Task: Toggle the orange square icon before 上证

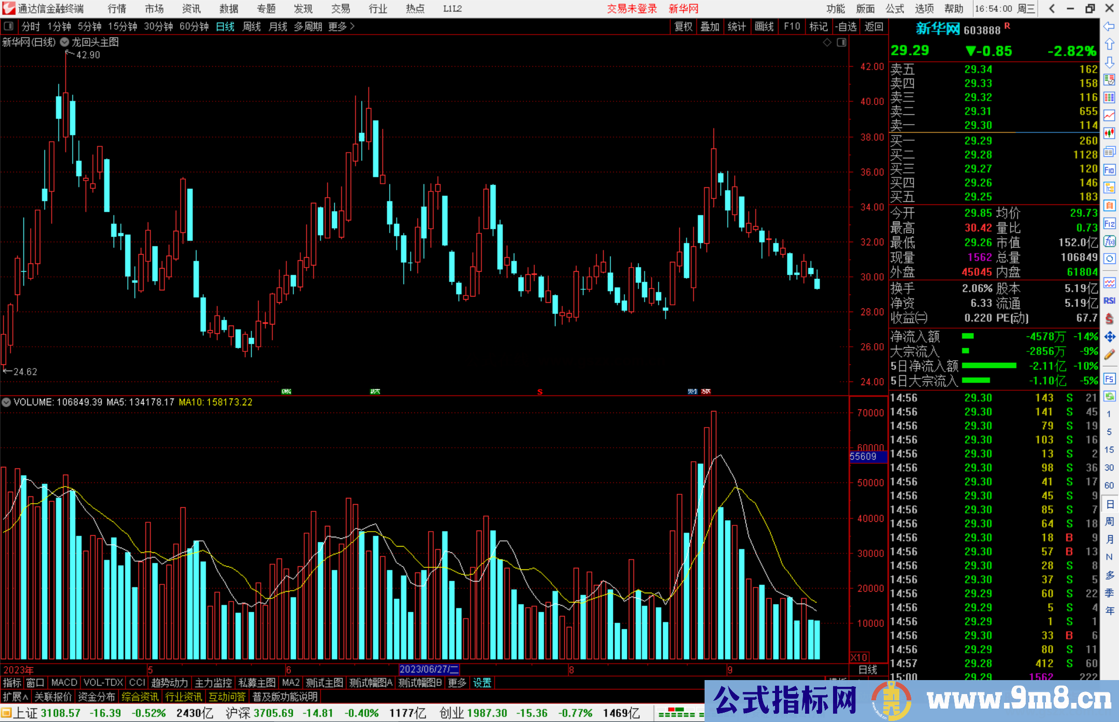Action: click(x=6, y=713)
